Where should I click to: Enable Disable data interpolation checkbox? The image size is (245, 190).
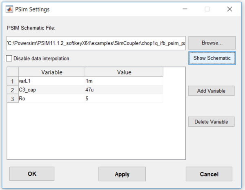(9, 58)
